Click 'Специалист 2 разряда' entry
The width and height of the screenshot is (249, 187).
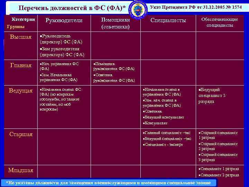tap(219, 175)
